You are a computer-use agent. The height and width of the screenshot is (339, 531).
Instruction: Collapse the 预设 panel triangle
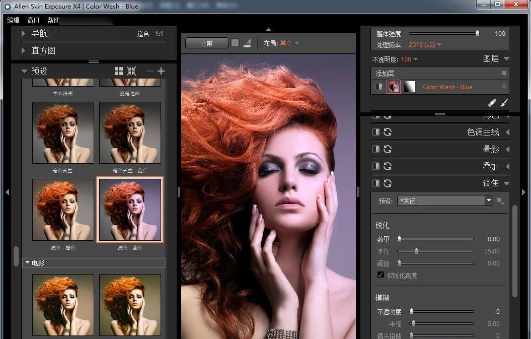click(24, 71)
